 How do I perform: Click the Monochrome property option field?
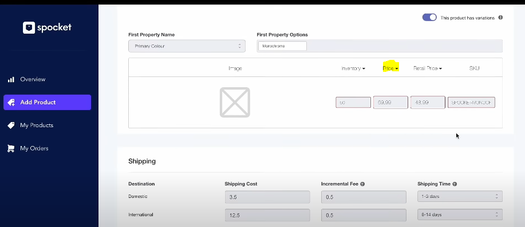[x=282, y=46]
